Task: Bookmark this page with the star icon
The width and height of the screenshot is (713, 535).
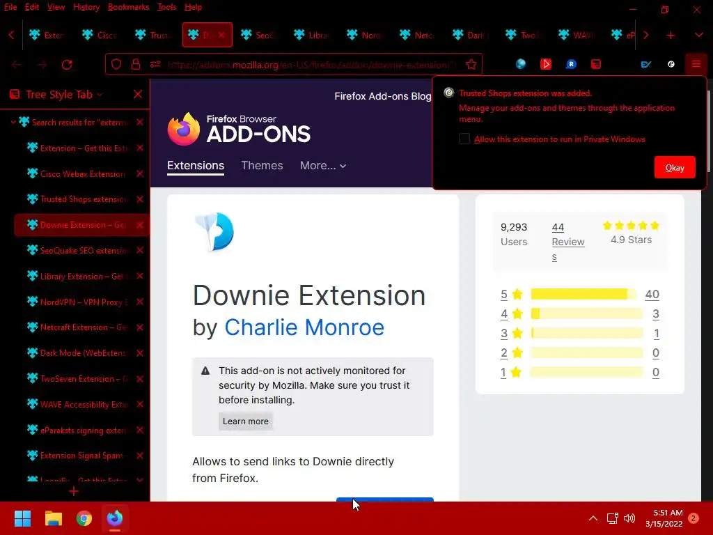Action: click(x=471, y=65)
